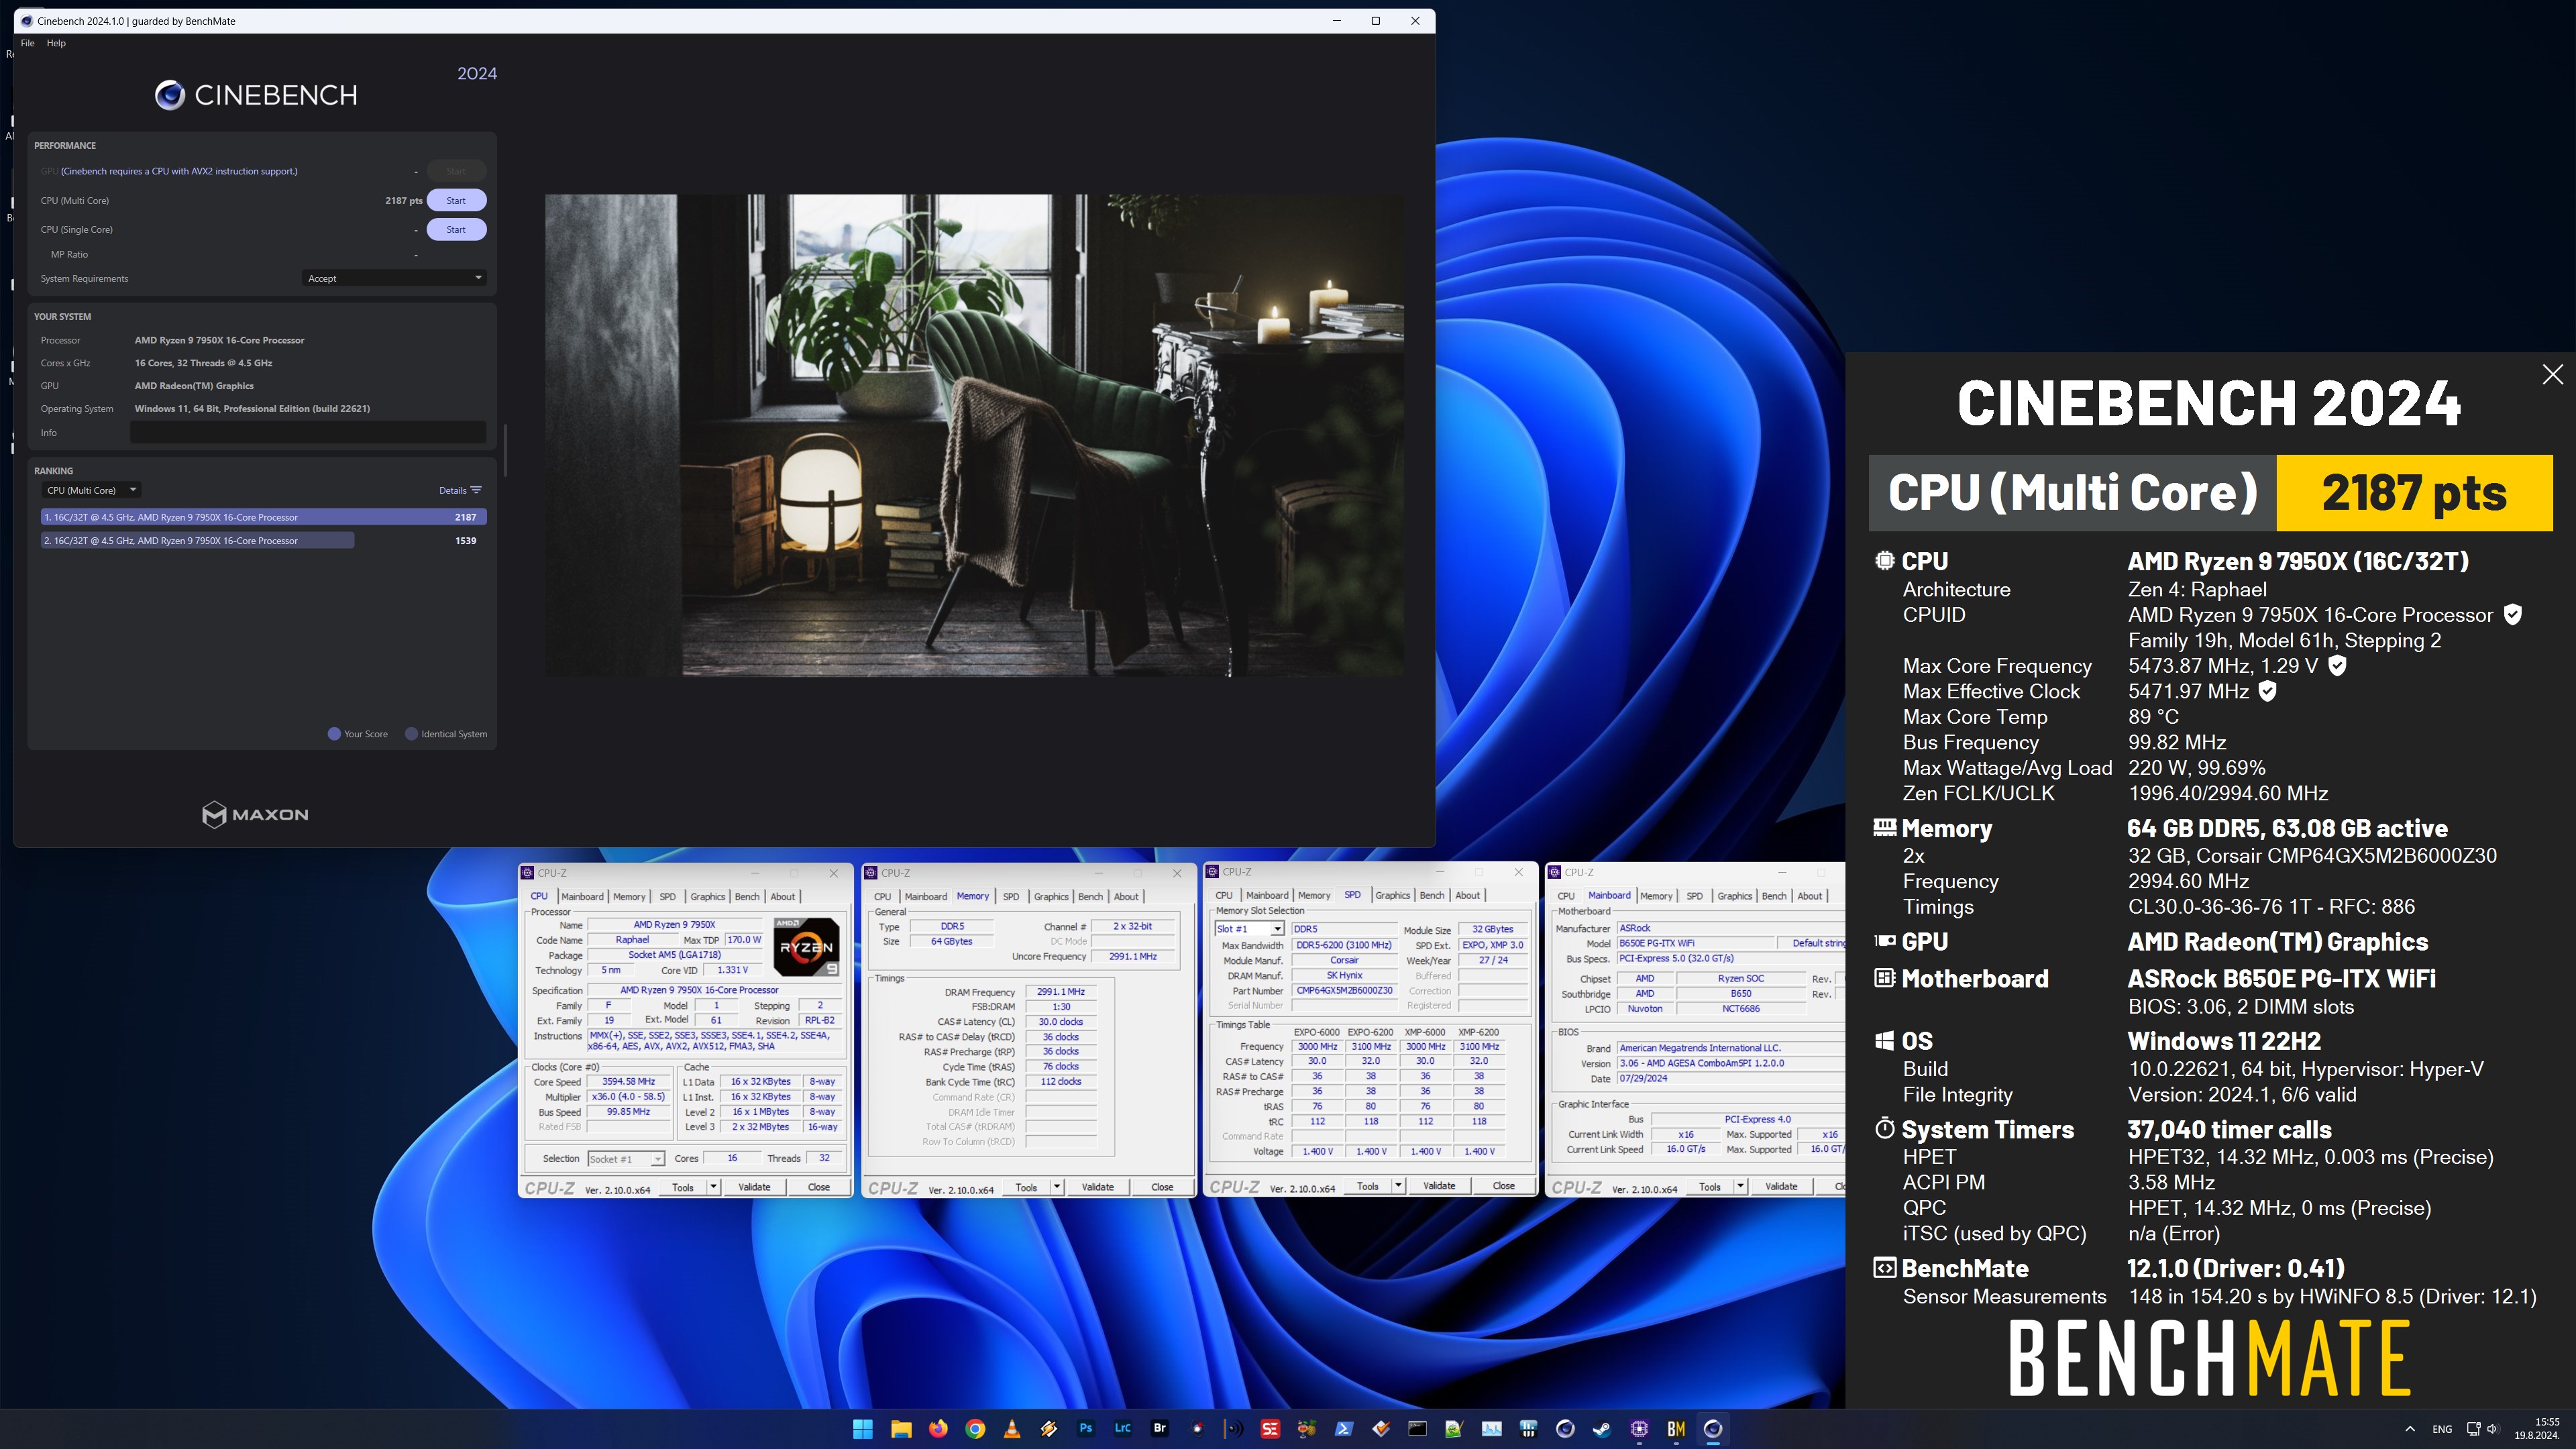
Task: Click Close button in CPU-Z CPU window
Action: click(x=819, y=1187)
